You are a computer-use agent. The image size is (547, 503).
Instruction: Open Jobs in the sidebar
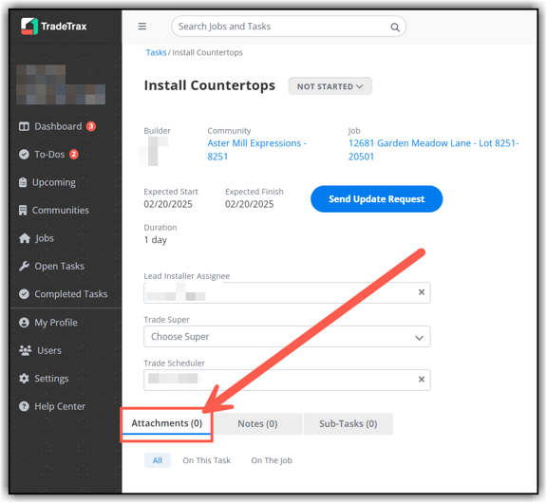coord(37,238)
